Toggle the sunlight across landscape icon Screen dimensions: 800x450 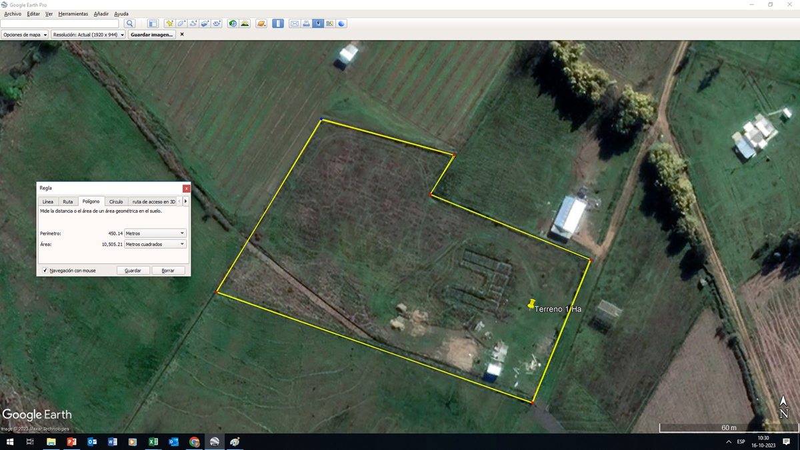(245, 23)
